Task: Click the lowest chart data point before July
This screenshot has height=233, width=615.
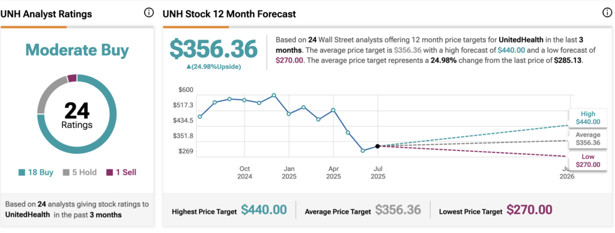Action: (x=363, y=150)
